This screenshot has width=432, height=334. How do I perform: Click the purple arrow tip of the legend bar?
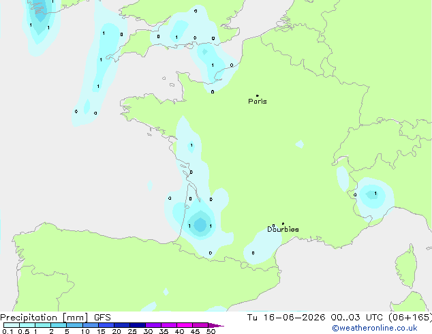click(x=216, y=325)
